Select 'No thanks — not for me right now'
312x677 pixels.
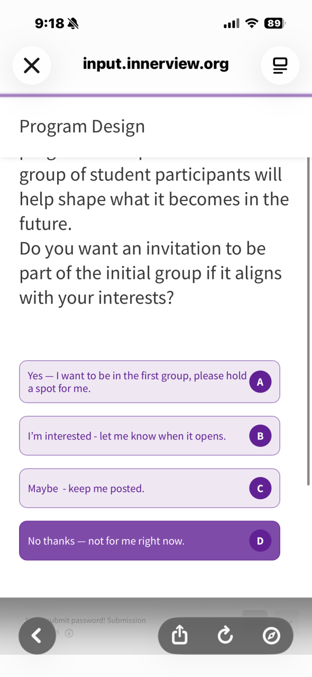click(x=150, y=541)
